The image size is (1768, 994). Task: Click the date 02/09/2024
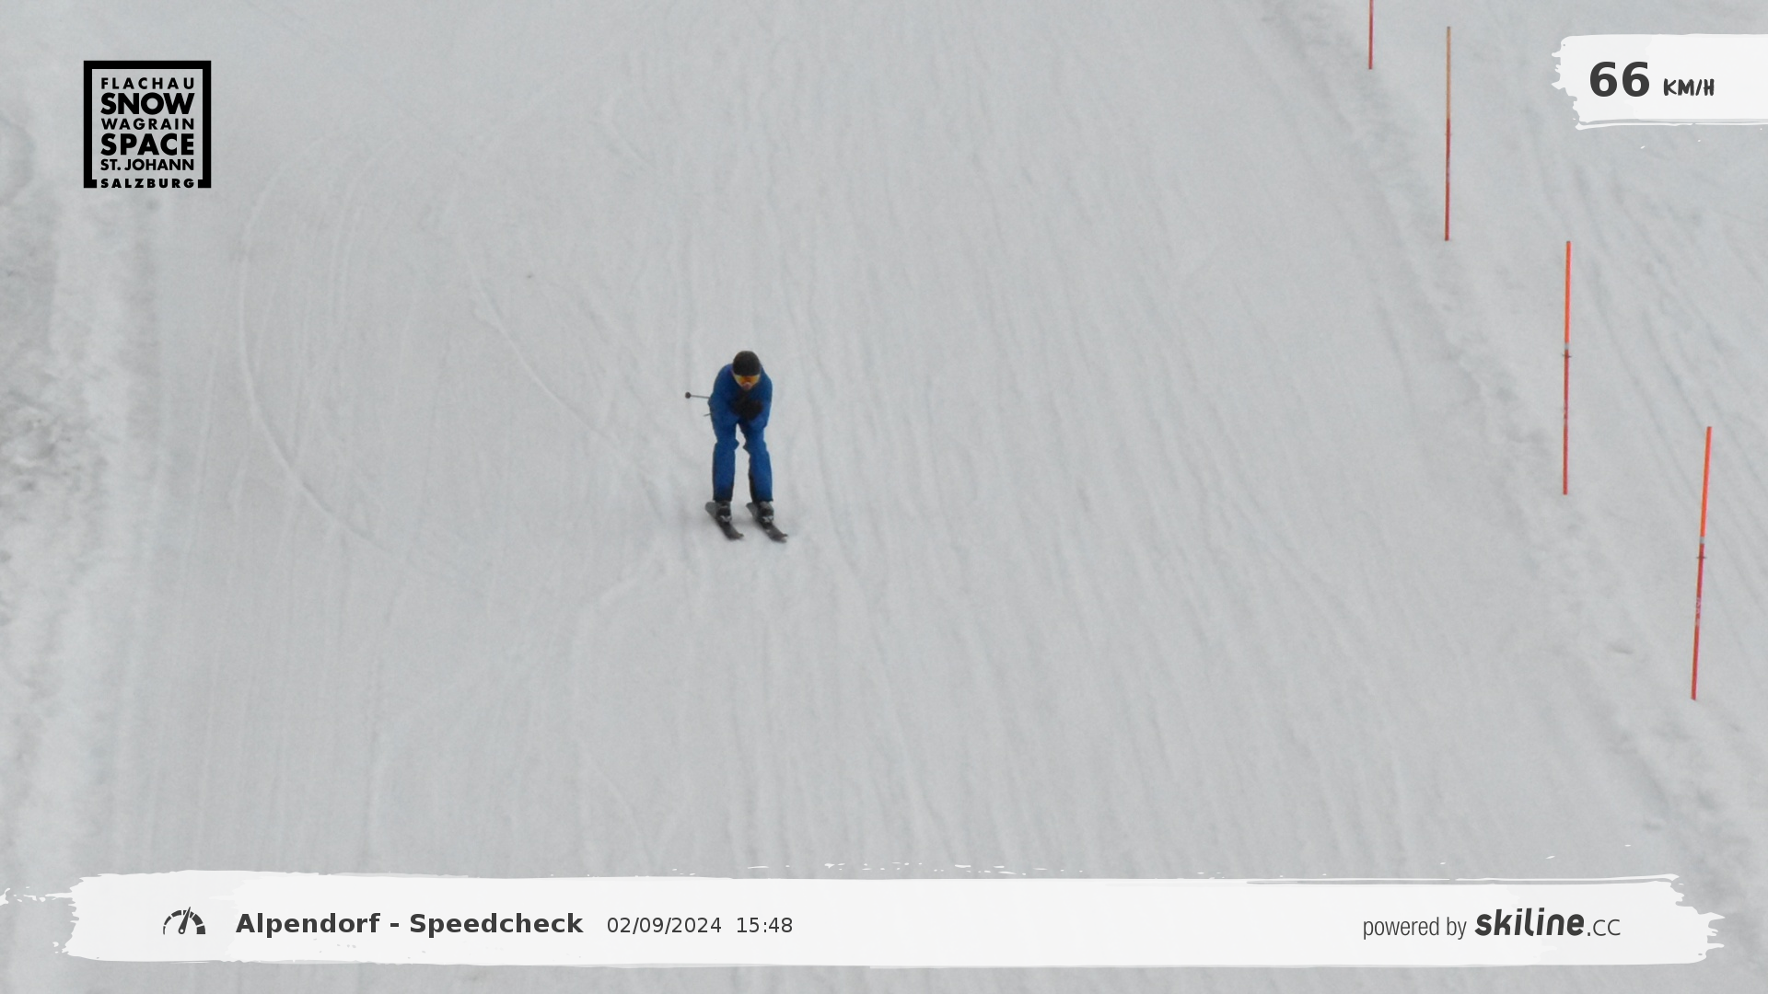(664, 926)
